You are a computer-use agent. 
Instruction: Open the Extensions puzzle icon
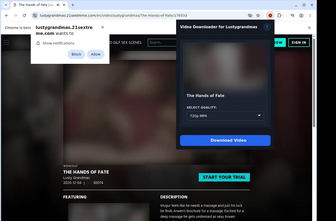[x=279, y=15]
